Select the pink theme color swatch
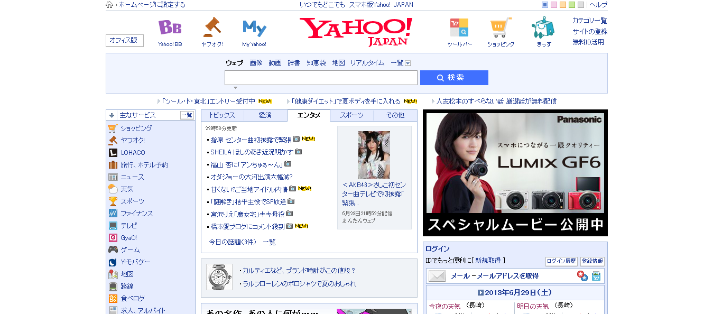The width and height of the screenshot is (713, 314). (554, 5)
